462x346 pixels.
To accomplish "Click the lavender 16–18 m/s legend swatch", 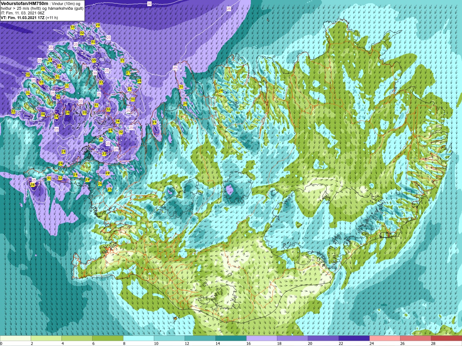I will 262,338.
